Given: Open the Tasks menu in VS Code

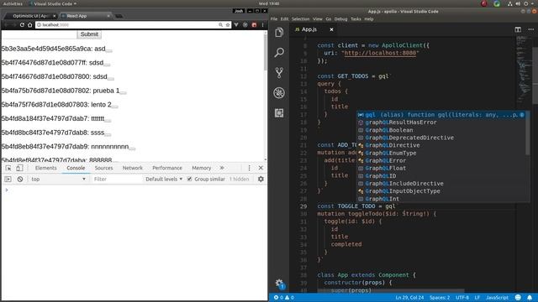Looking at the screenshot, I should (356, 19).
